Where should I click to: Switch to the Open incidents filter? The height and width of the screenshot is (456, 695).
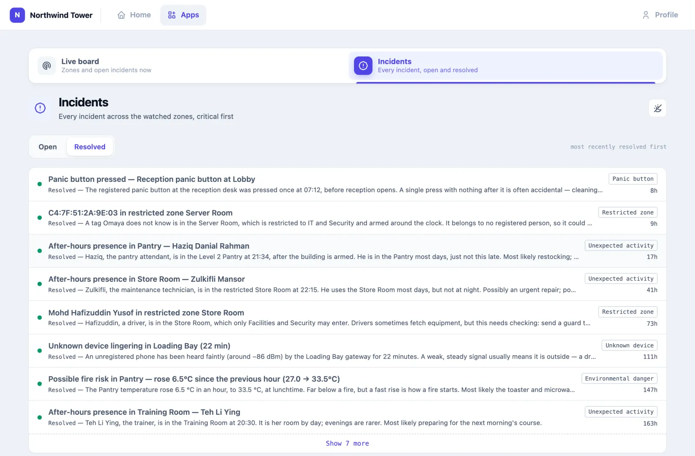tap(48, 147)
